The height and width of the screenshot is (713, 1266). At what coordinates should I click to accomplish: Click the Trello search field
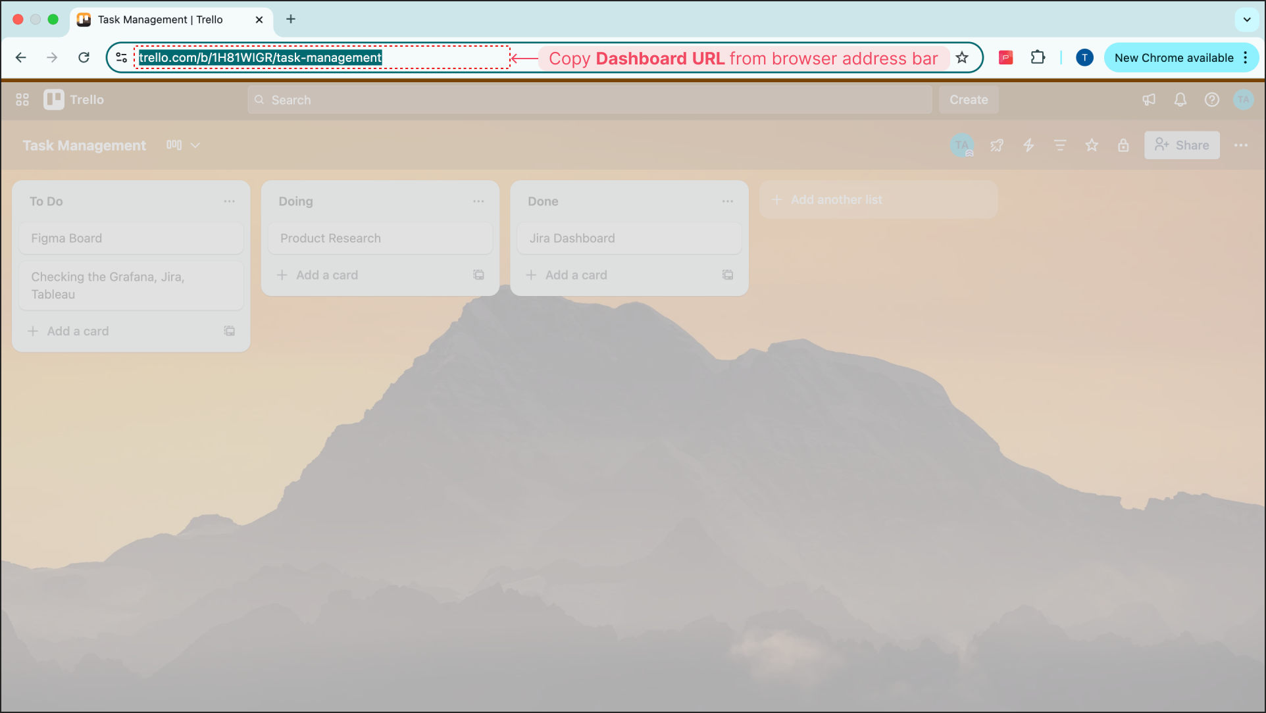(589, 100)
